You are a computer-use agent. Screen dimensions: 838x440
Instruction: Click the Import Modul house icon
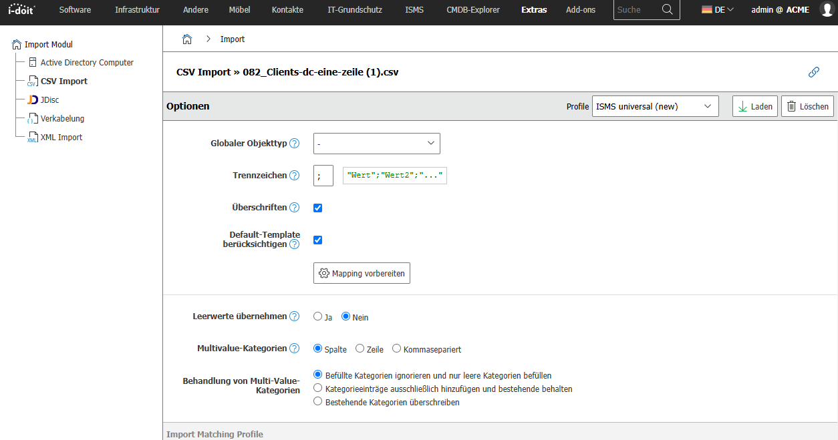[x=17, y=45]
